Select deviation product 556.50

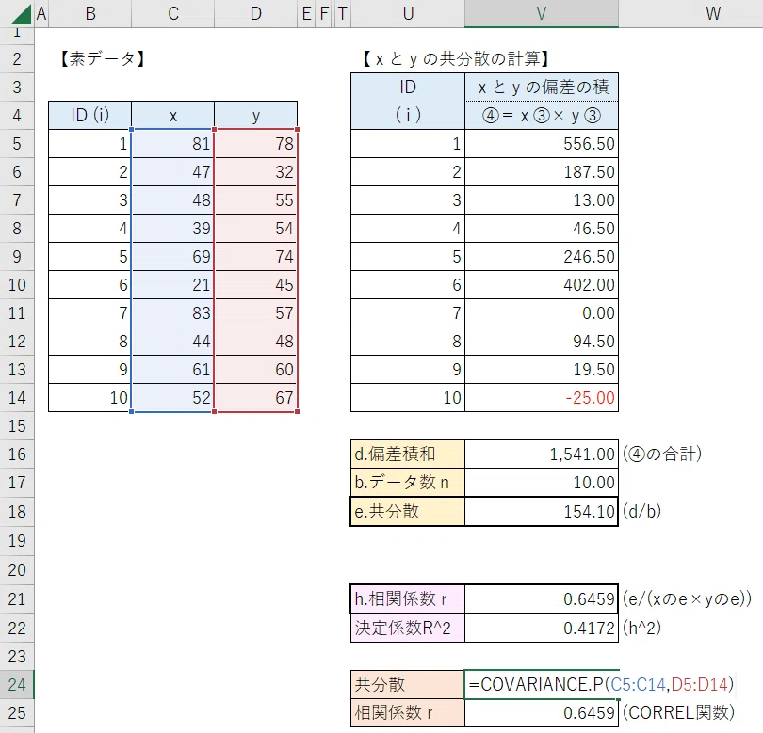click(x=542, y=143)
